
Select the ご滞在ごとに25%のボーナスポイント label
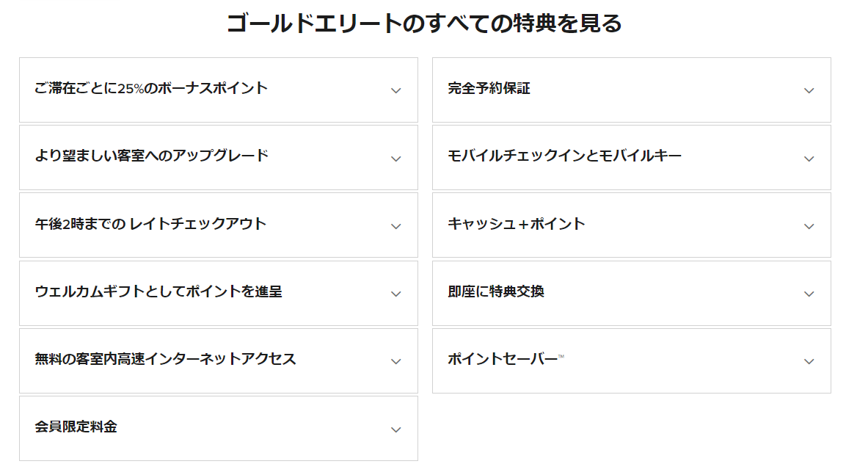click(150, 88)
